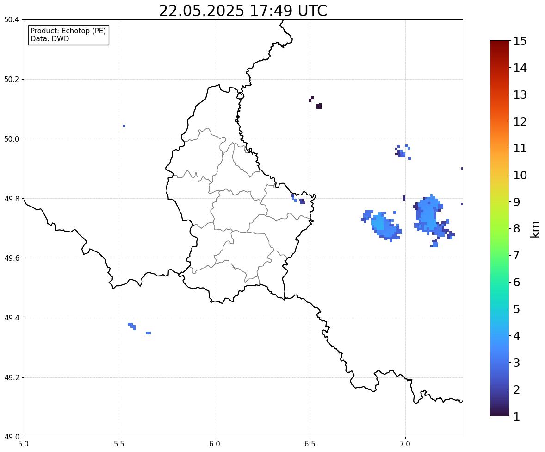Click the colorbar label '4'
Viewport: 545px width, 452px height.
(x=517, y=336)
